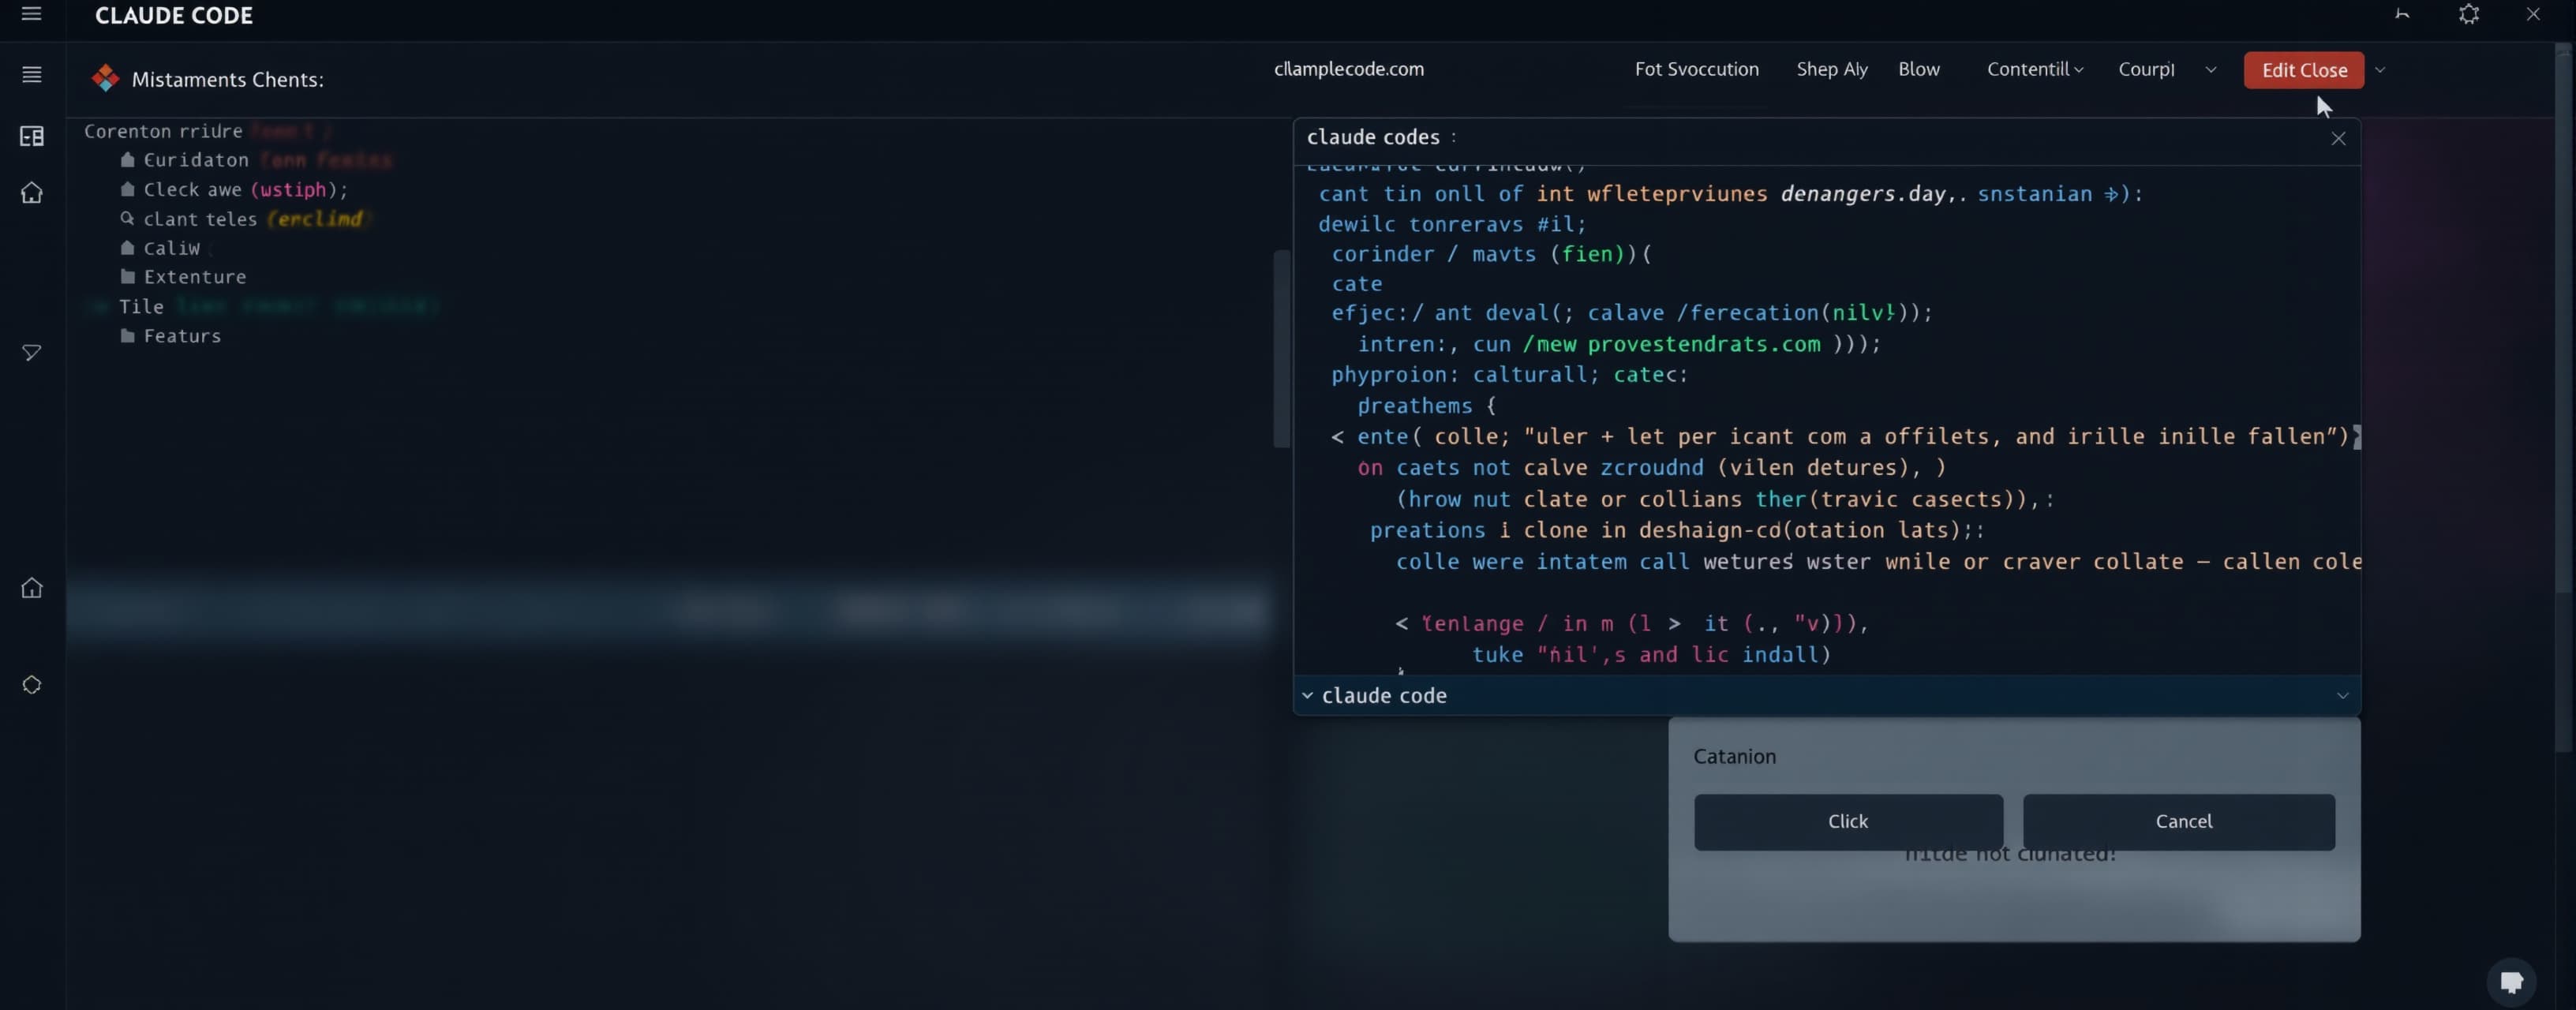Click the Edit Close button

coord(2304,70)
